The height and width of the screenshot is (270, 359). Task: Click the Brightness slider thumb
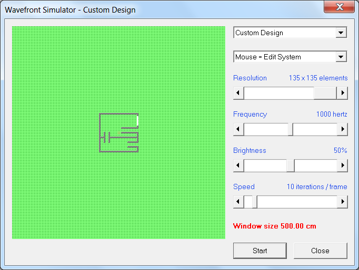point(291,165)
